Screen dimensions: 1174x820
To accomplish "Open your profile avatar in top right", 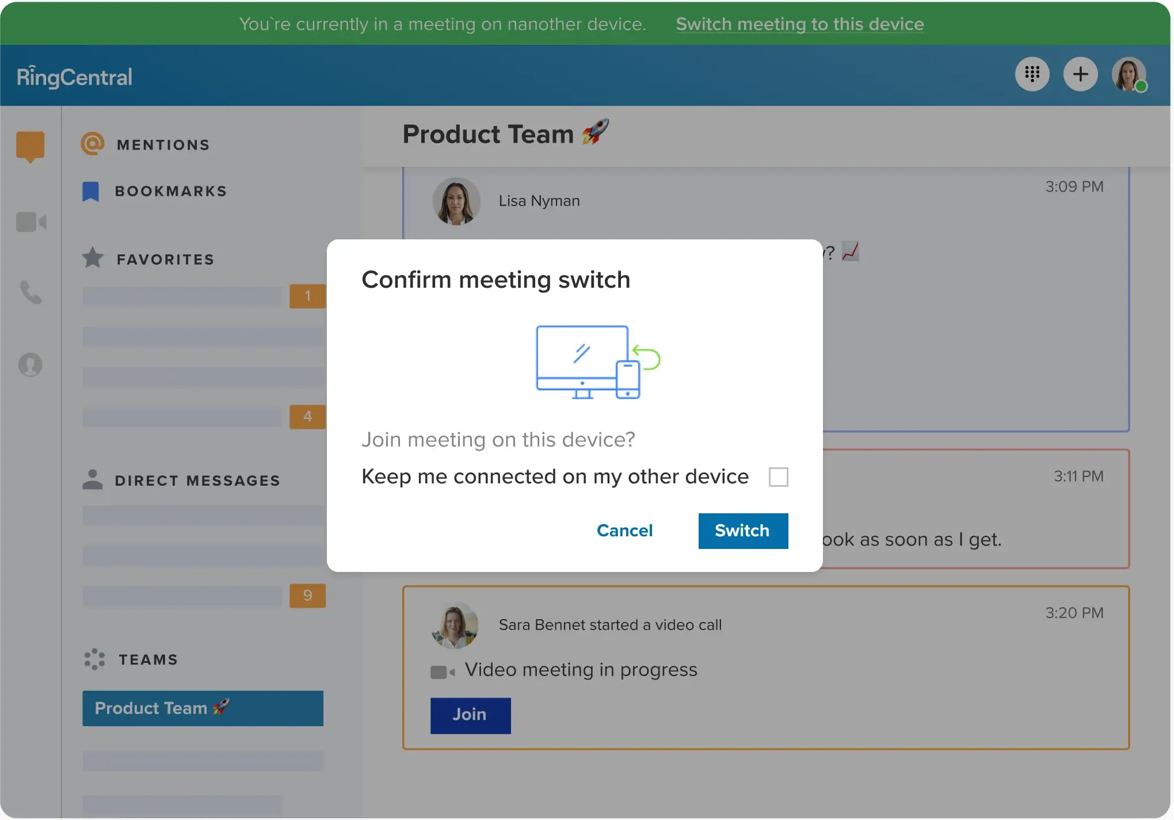I will click(1128, 74).
